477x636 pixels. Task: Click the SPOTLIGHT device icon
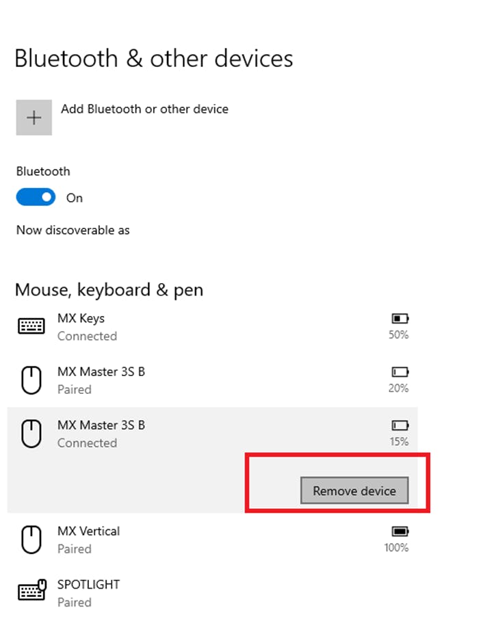(31, 593)
